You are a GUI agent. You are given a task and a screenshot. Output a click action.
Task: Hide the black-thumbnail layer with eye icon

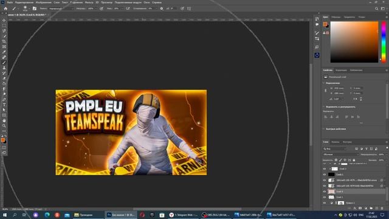[x=325, y=175]
